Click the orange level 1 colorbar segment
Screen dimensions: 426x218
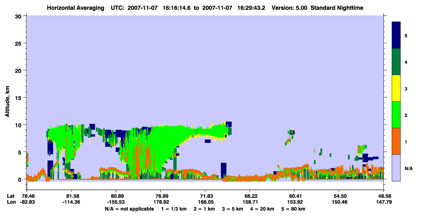(396, 141)
